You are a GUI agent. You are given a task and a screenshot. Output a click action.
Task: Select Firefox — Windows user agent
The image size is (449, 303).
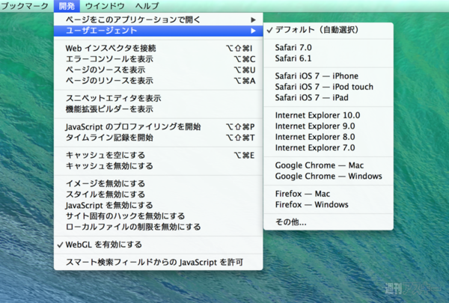point(329,205)
